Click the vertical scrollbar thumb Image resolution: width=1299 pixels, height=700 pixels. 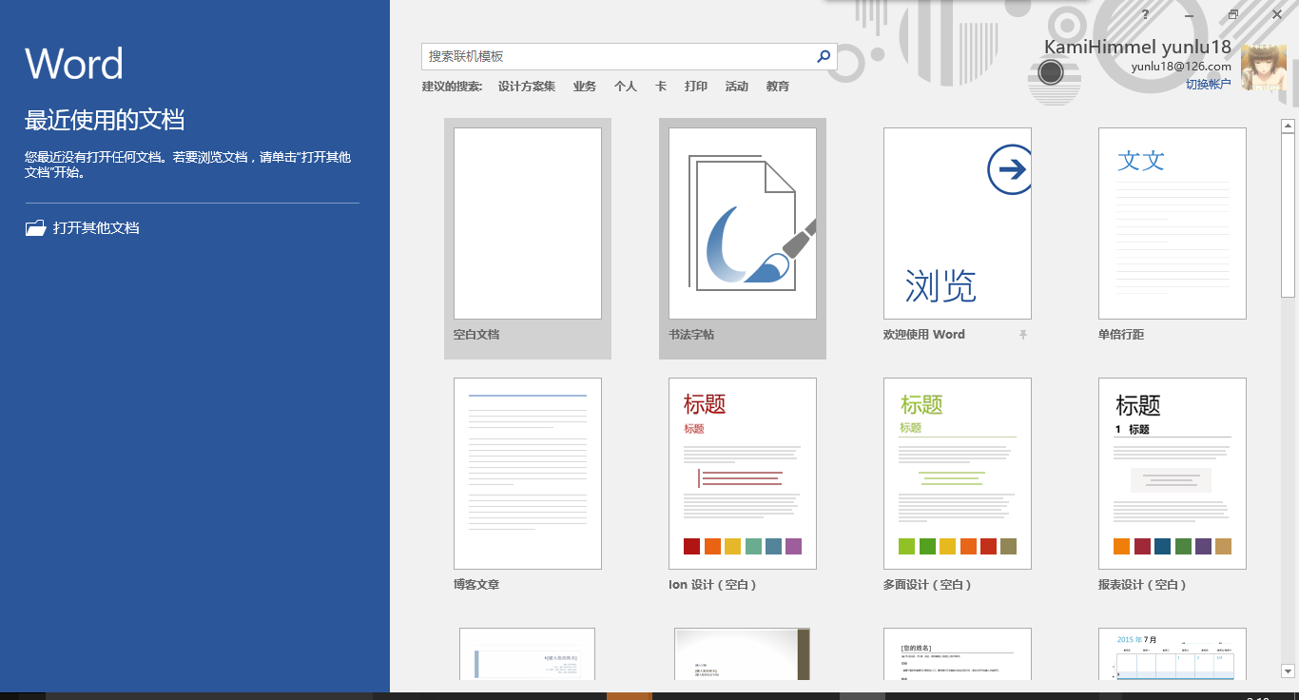1288,216
